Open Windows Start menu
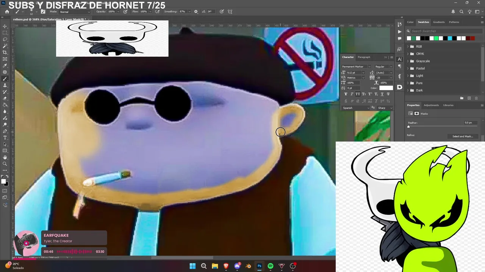485x272 pixels. 192,266
